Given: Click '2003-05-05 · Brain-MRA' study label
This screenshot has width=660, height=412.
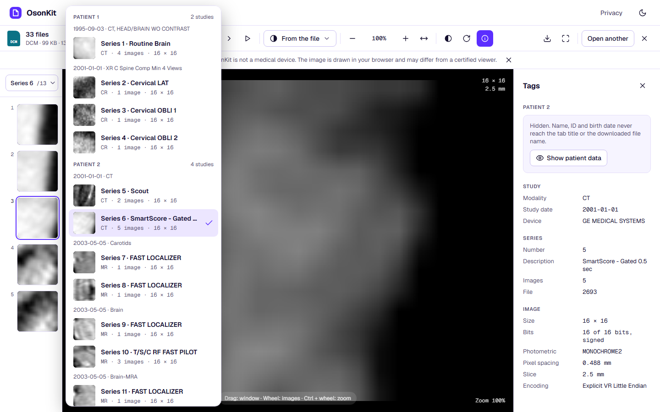Looking at the screenshot, I should point(105,377).
